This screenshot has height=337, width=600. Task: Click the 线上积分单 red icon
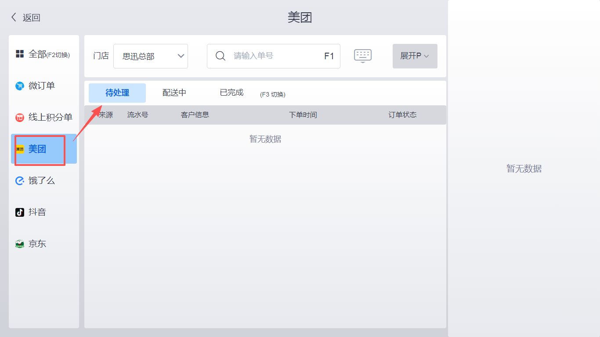click(x=20, y=118)
